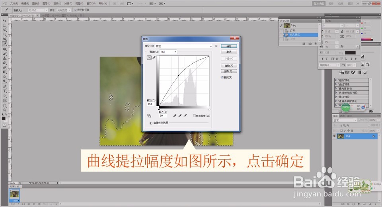Choose the pencil draw-curve mode icon

click(154, 58)
